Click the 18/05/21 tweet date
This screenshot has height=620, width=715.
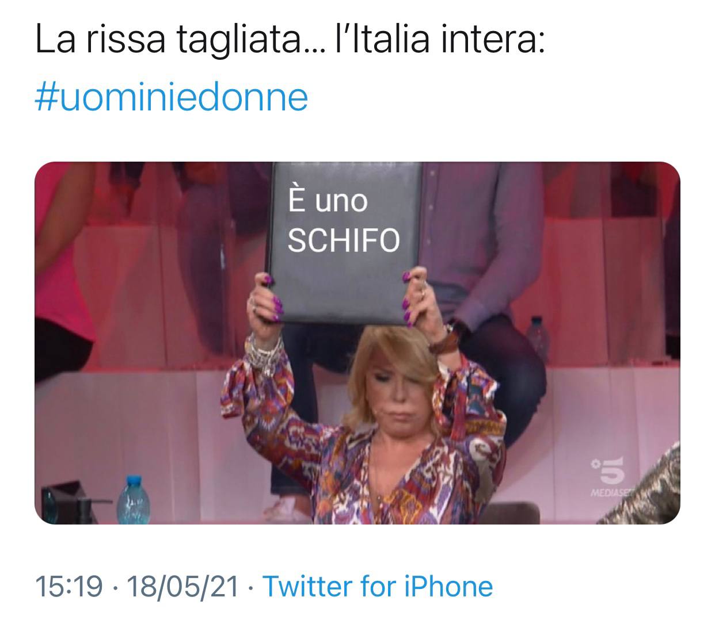tap(183, 587)
